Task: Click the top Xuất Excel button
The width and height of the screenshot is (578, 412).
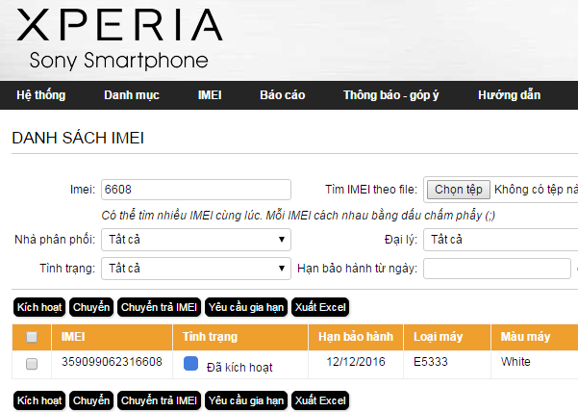Action: tap(320, 307)
